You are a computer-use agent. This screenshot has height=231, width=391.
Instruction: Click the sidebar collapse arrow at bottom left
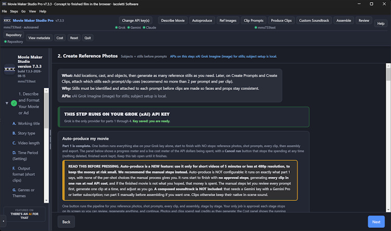point(3,221)
